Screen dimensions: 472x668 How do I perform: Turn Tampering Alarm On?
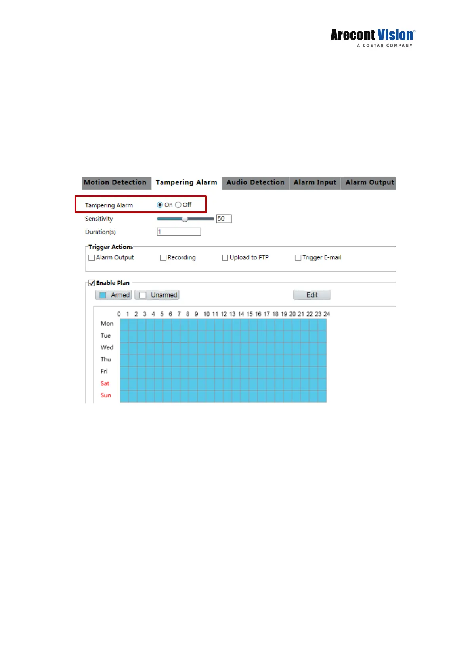[160, 205]
